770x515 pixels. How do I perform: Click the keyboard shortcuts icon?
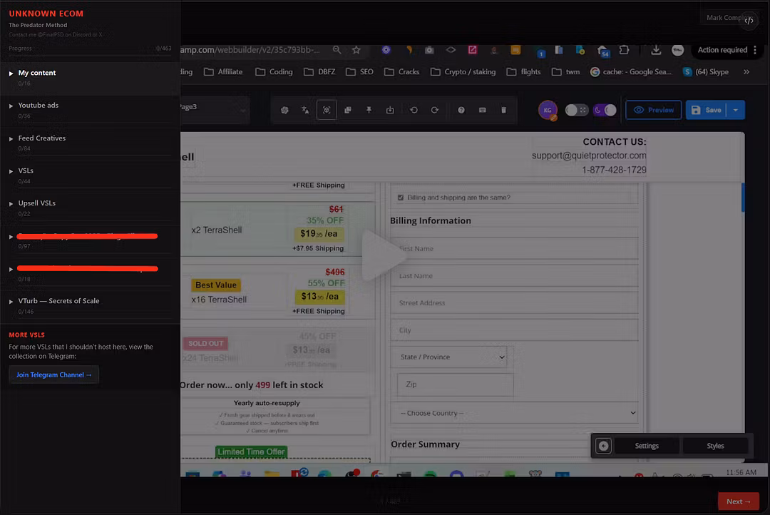tap(482, 110)
